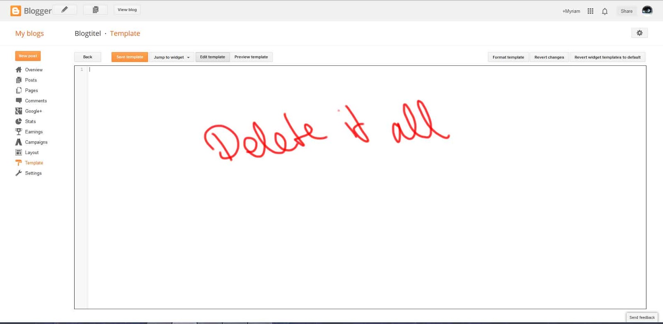Click the Blogger logo icon
The height and width of the screenshot is (324, 663).
pos(15,11)
